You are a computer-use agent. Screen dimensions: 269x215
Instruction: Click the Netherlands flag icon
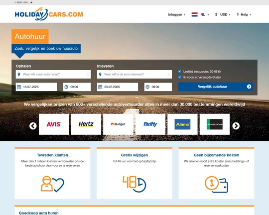[195, 14]
